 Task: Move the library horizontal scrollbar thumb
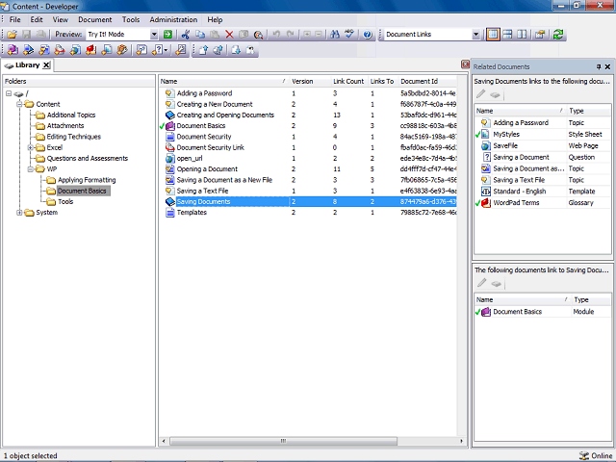click(x=283, y=441)
